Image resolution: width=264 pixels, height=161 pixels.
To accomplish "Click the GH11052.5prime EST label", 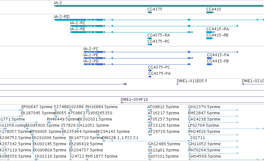I will (204, 144).
